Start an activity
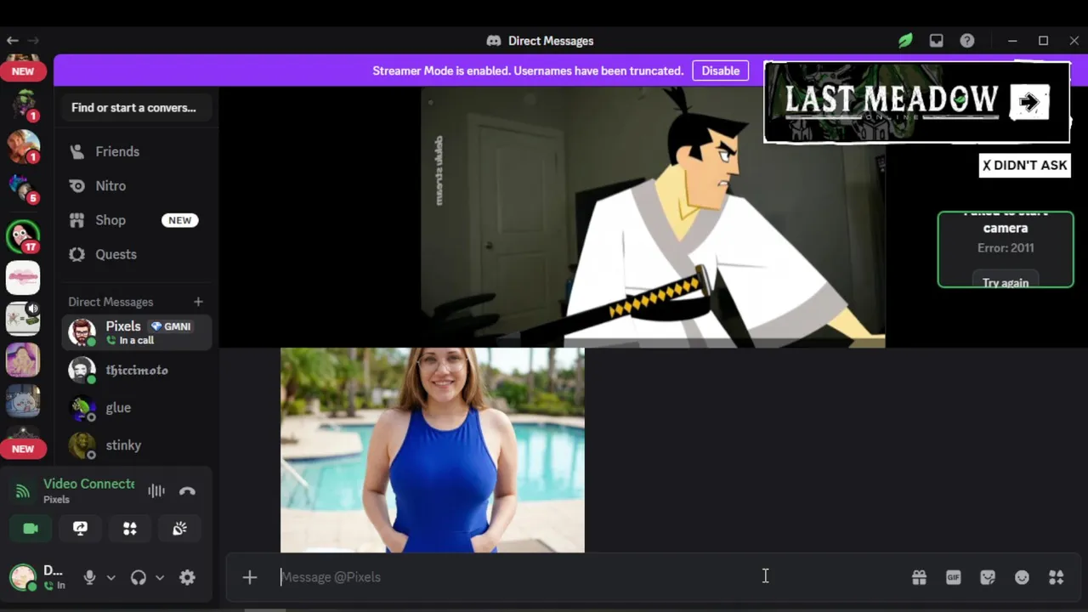Image resolution: width=1088 pixels, height=612 pixels. (x=130, y=529)
